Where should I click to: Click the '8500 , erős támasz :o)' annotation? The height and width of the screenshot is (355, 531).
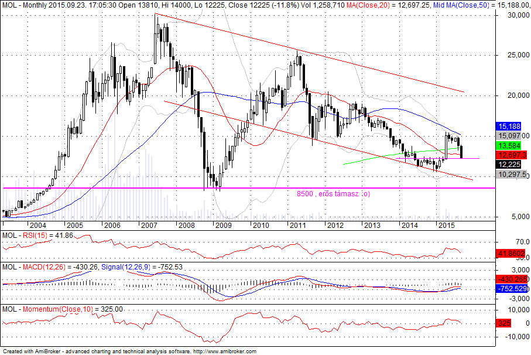pos(333,194)
